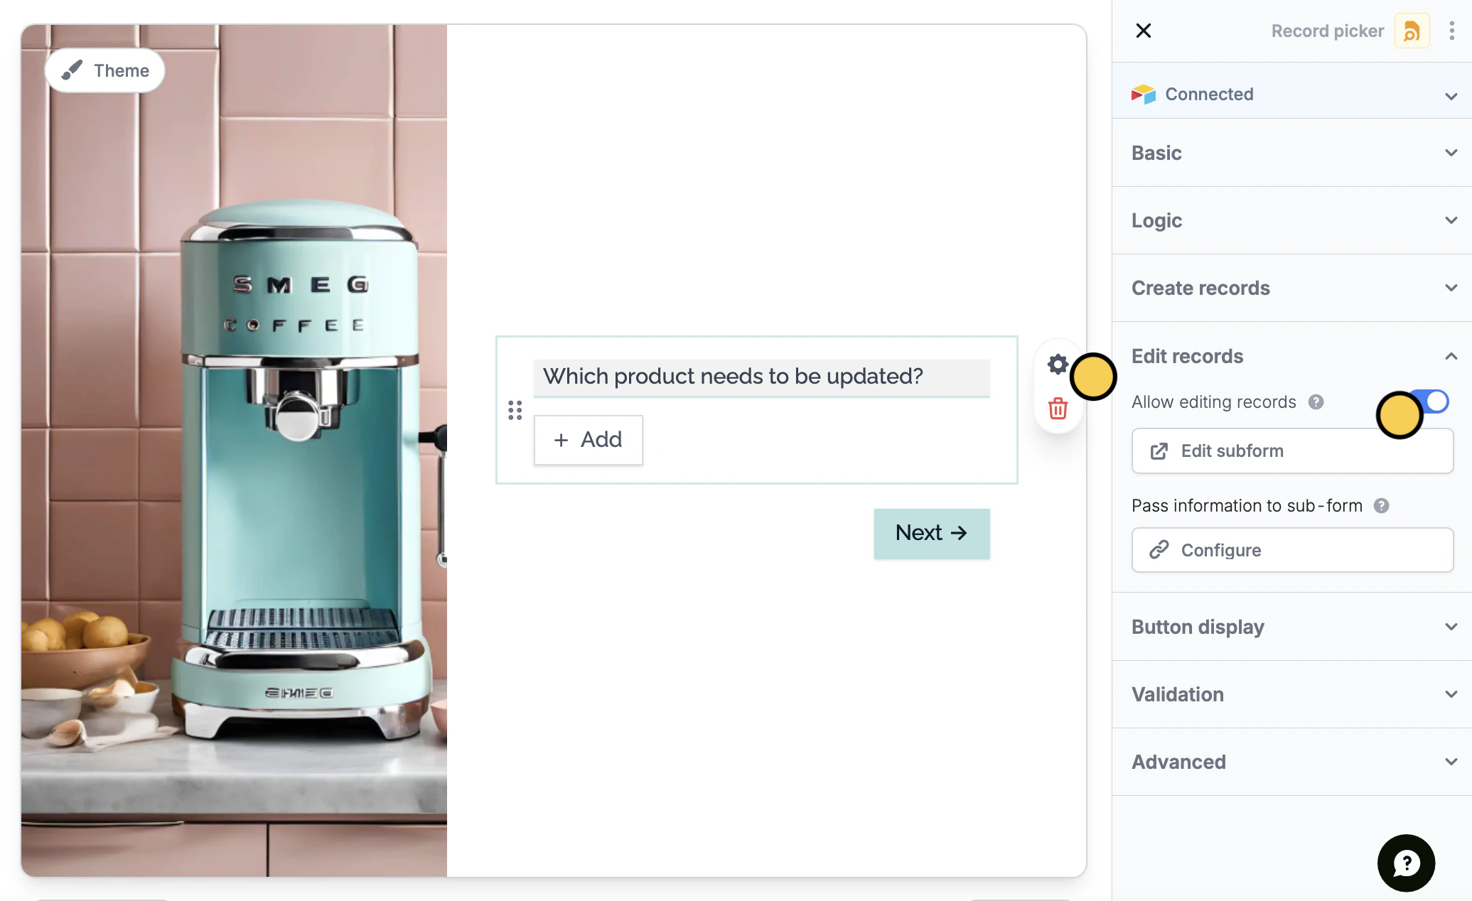Click the red trash delete icon
1472x901 pixels.
tap(1058, 409)
